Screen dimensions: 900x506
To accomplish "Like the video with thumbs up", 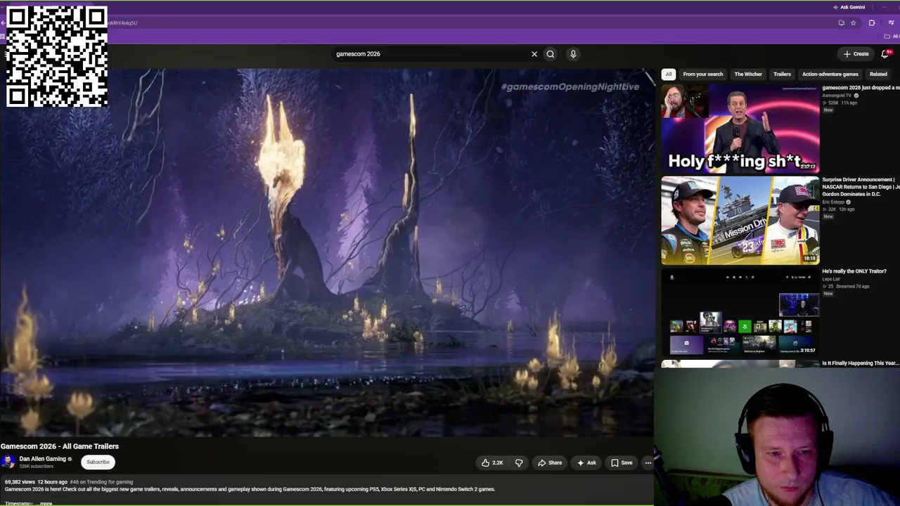I will (492, 462).
